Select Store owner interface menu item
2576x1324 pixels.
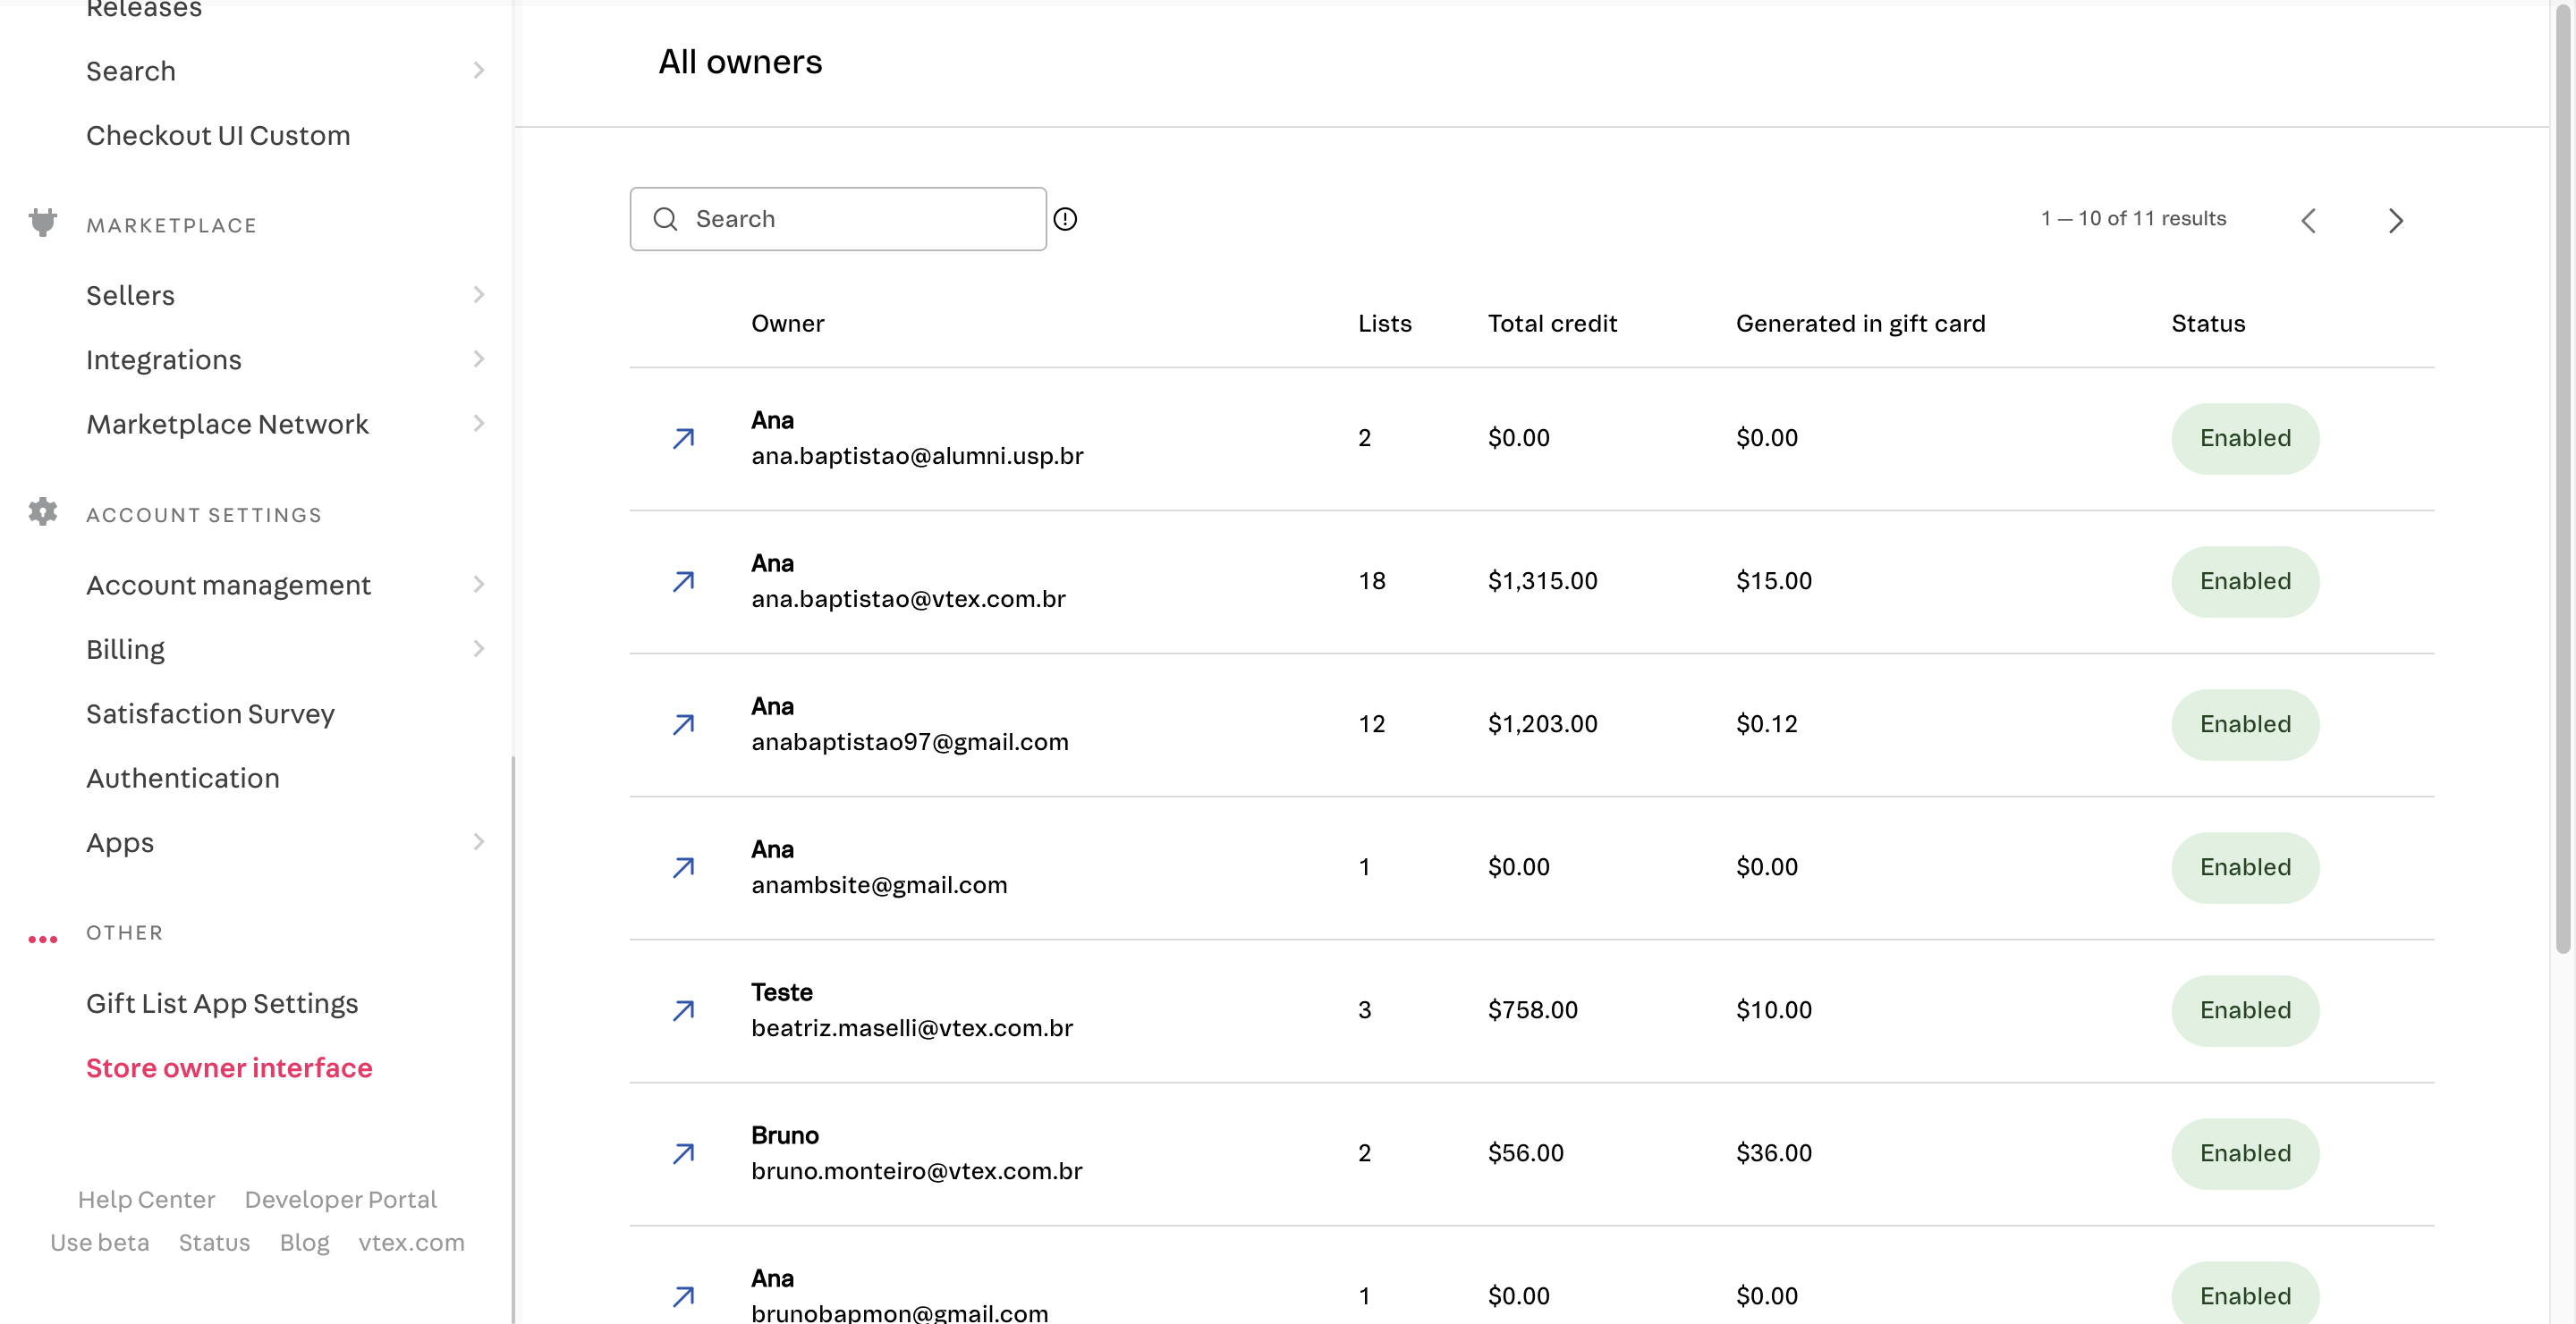(x=229, y=1068)
